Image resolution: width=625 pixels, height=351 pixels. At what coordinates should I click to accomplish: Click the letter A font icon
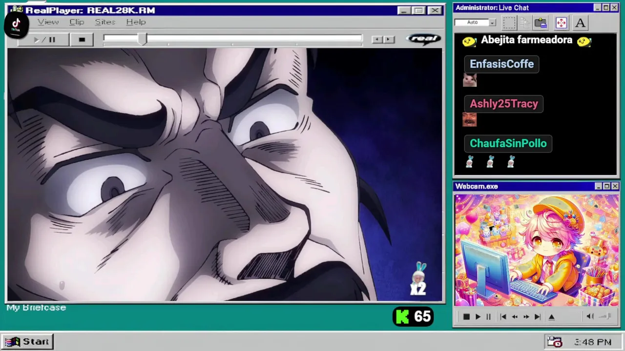580,23
